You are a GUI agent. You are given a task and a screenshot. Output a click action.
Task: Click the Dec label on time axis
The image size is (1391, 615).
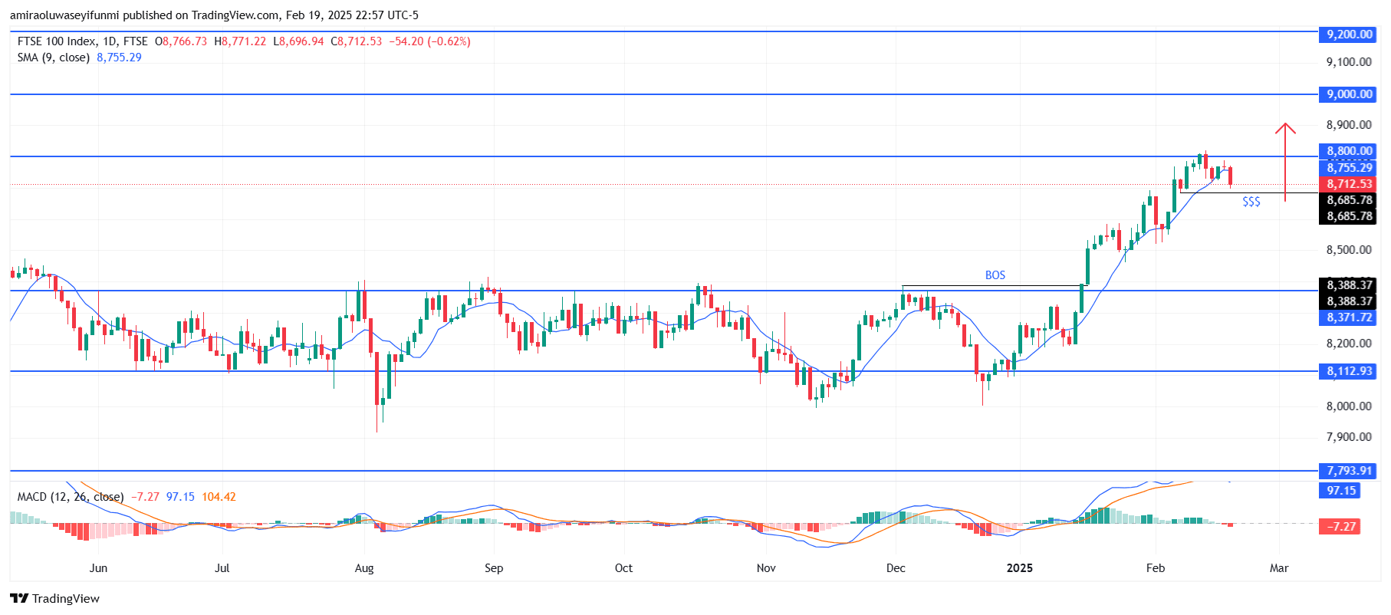coord(896,568)
